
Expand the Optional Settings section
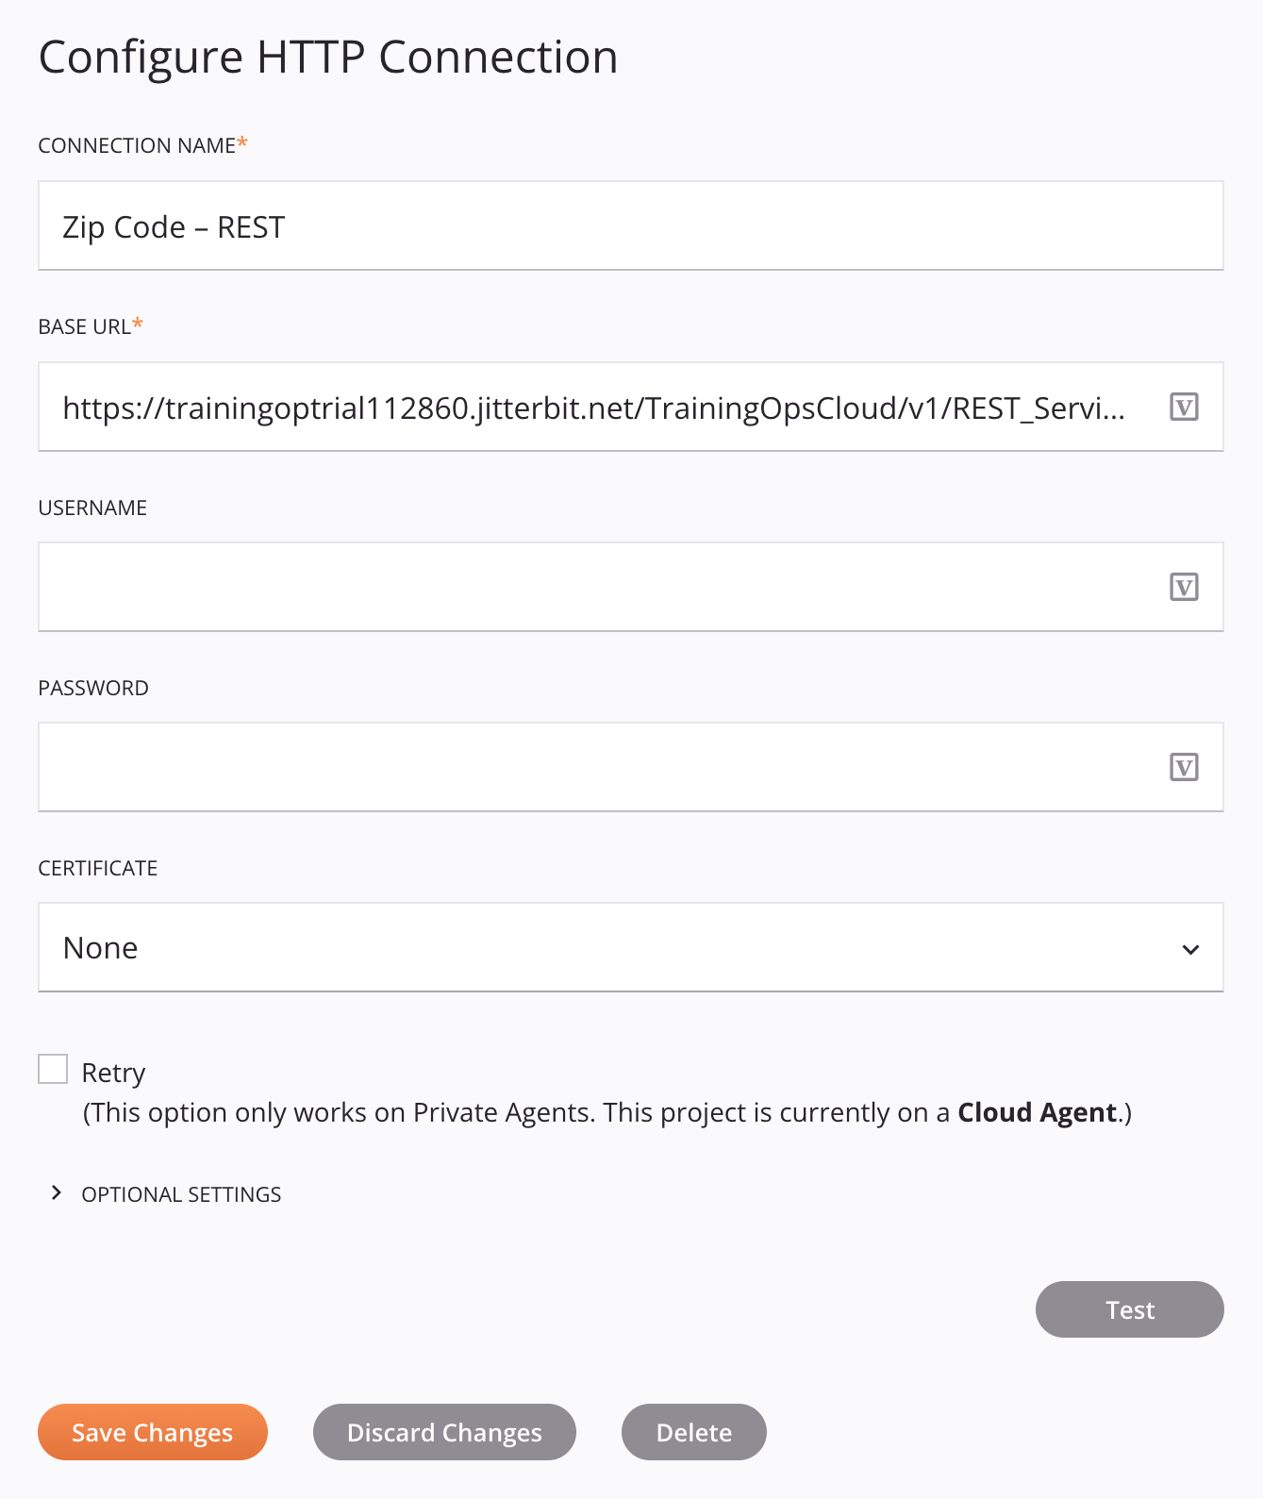[x=180, y=1193]
